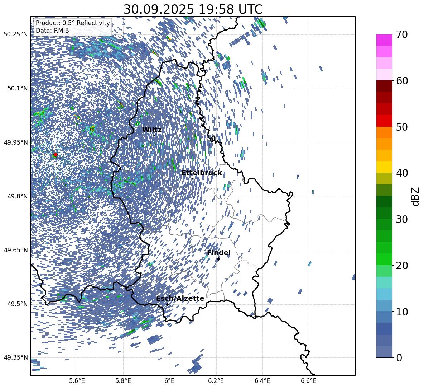
Task: Click the colorbar tick value 0
Action: click(x=399, y=358)
